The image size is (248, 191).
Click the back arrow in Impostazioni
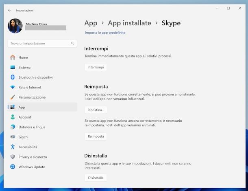(10, 10)
